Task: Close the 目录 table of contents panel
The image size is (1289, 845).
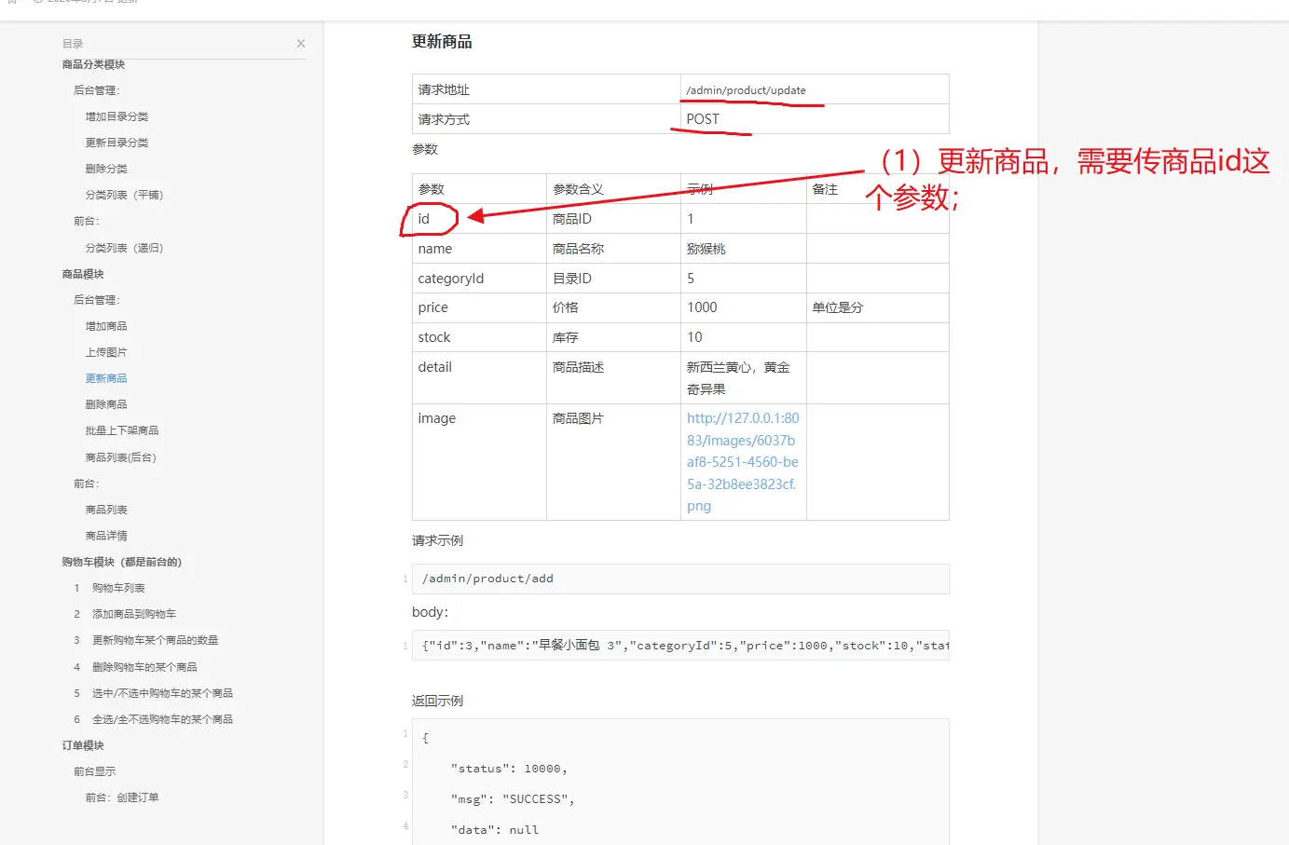Action: pos(301,44)
